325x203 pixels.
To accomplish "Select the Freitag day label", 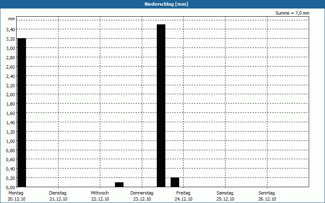I will tap(183, 193).
